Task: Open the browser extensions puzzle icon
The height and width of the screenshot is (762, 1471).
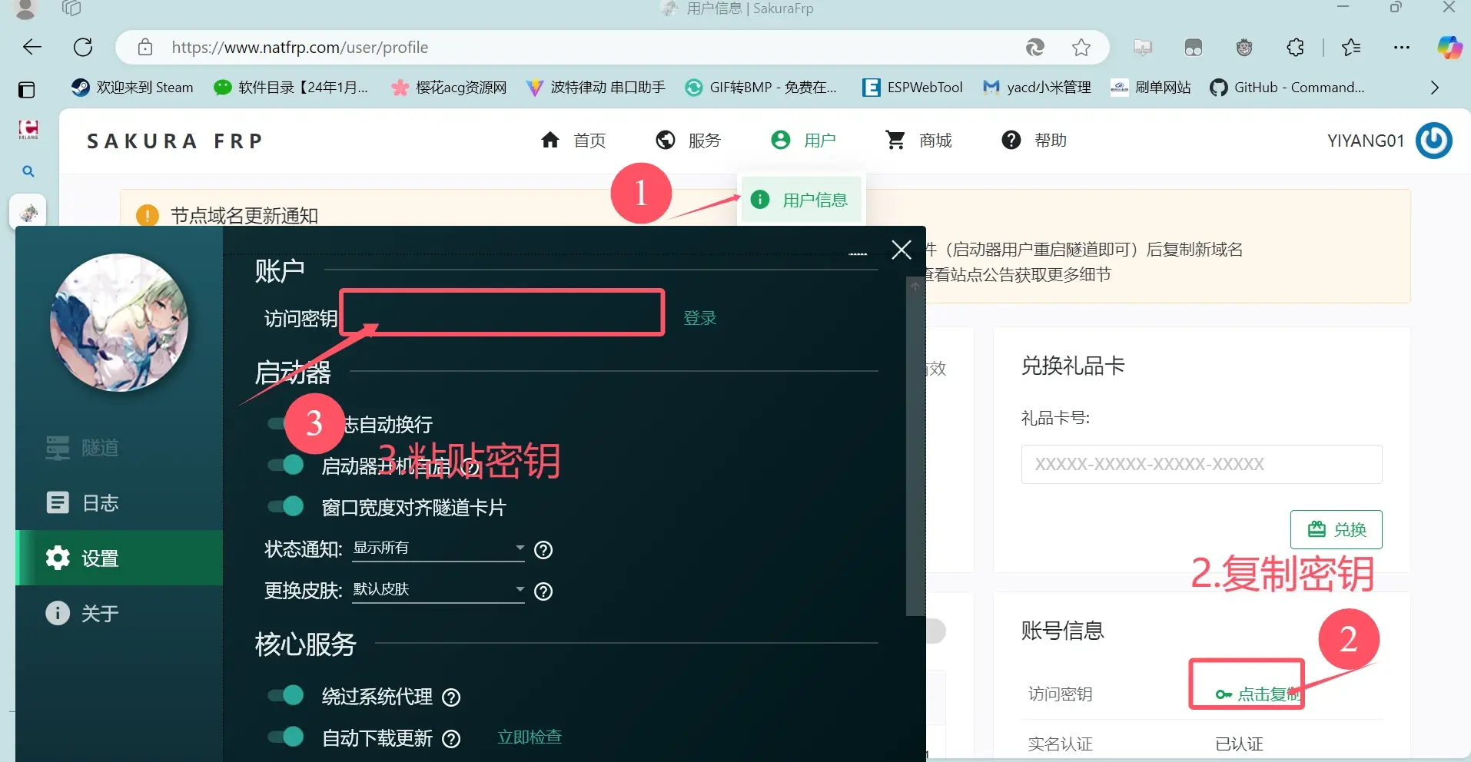Action: click(1296, 48)
